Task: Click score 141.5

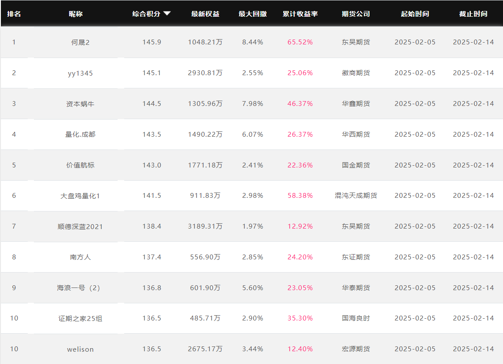Action: click(x=152, y=195)
